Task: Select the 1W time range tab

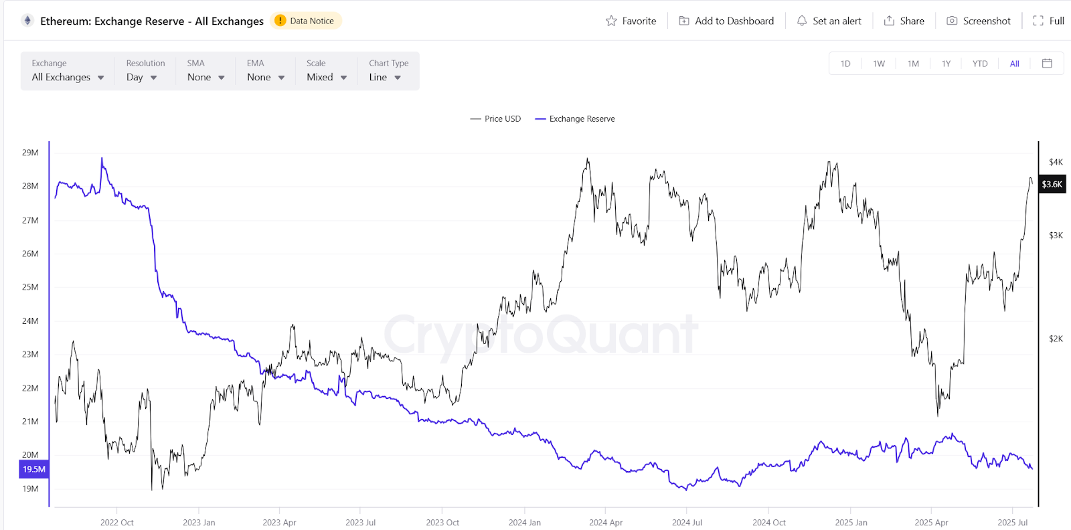Action: (879, 64)
